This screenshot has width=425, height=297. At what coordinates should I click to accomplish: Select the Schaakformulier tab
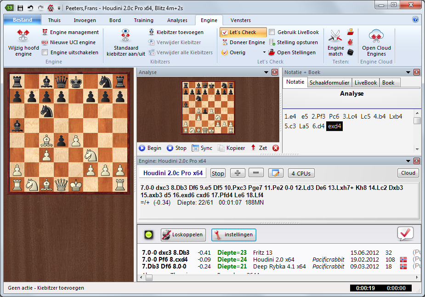[329, 82]
